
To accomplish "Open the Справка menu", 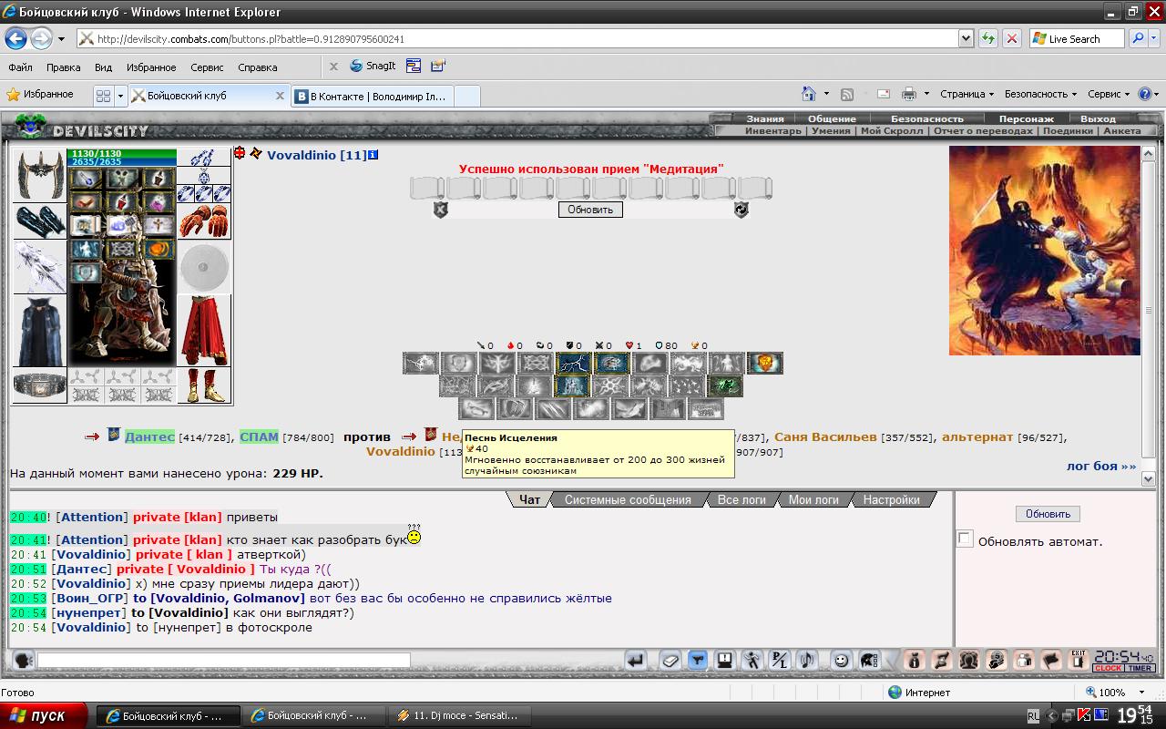I will coord(257,67).
